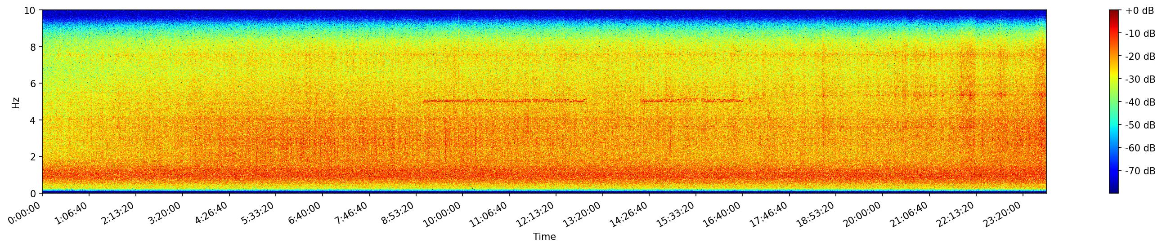Select the -40 dB colorbar label
Viewport: 1162px width, 248px height.
coord(1140,102)
